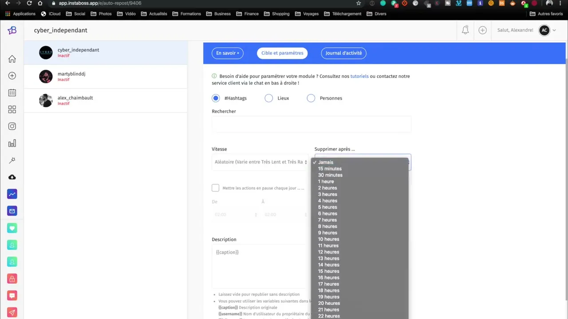Open the bar chart statistics icon
The height and width of the screenshot is (319, 568).
[12, 143]
